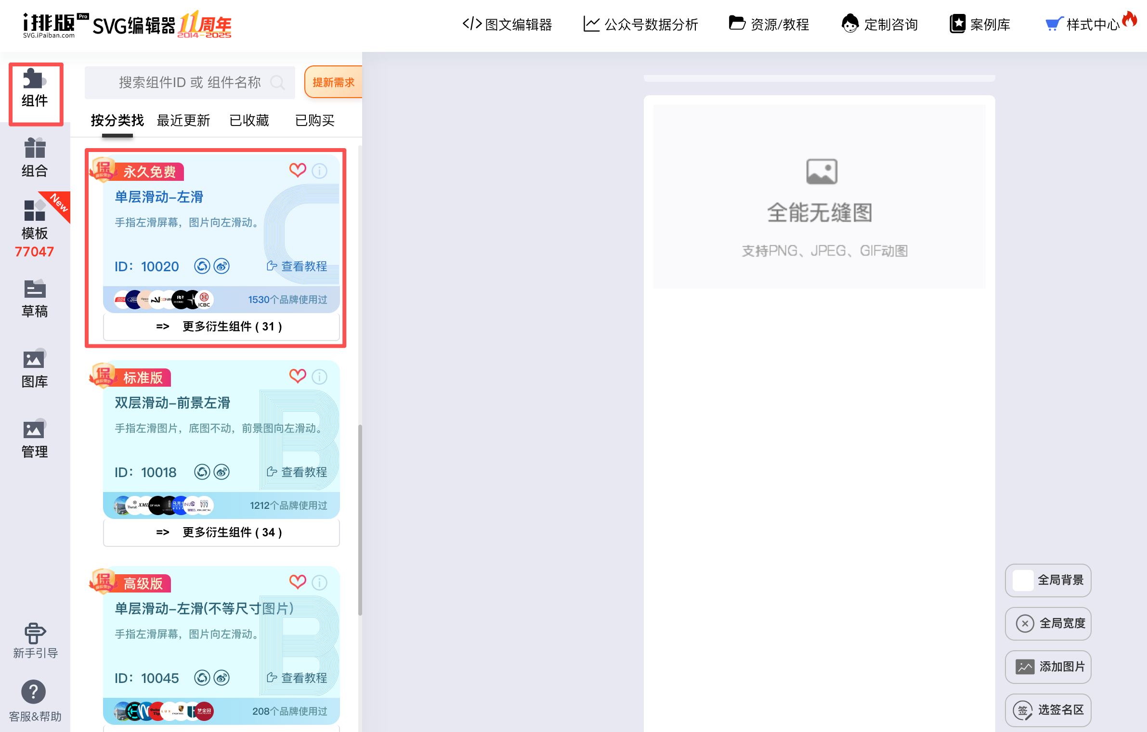Open 客服&帮助 help question mark icon
The width and height of the screenshot is (1147, 732).
pos(34,692)
